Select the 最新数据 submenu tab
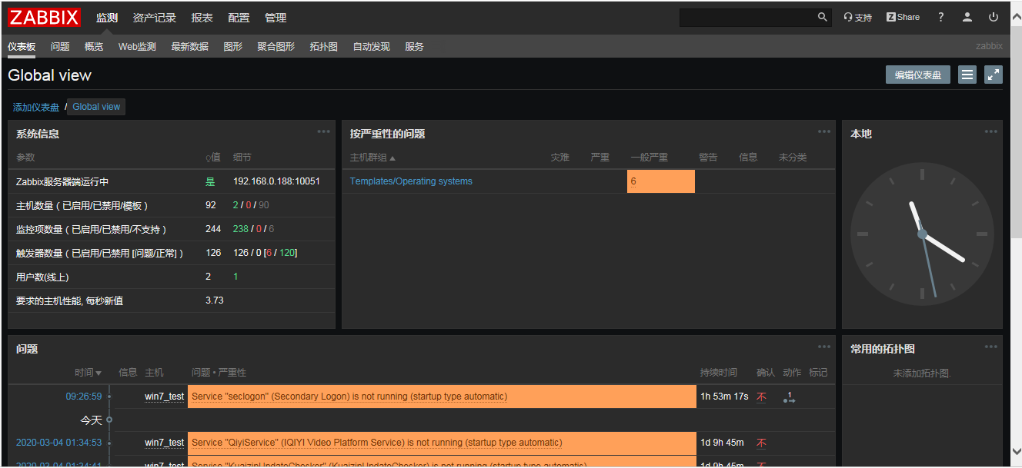The image size is (1022, 468). [x=190, y=47]
